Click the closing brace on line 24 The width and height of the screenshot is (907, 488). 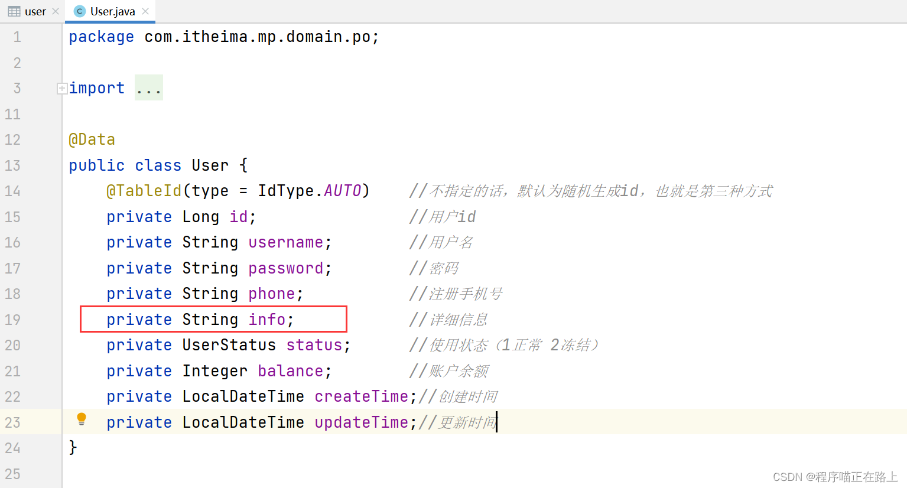click(73, 448)
